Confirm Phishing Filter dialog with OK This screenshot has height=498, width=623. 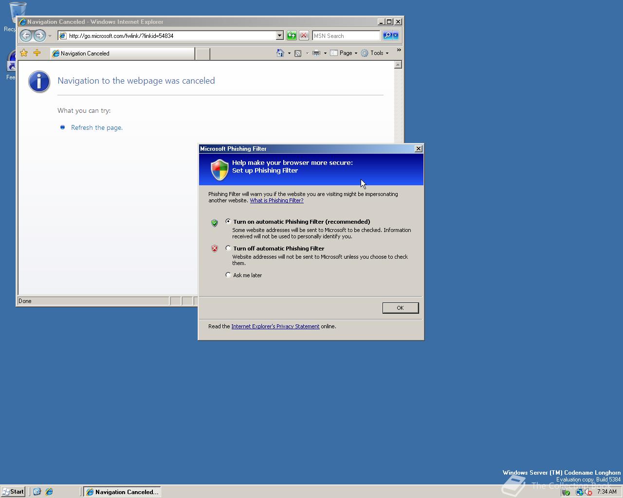pyautogui.click(x=400, y=308)
